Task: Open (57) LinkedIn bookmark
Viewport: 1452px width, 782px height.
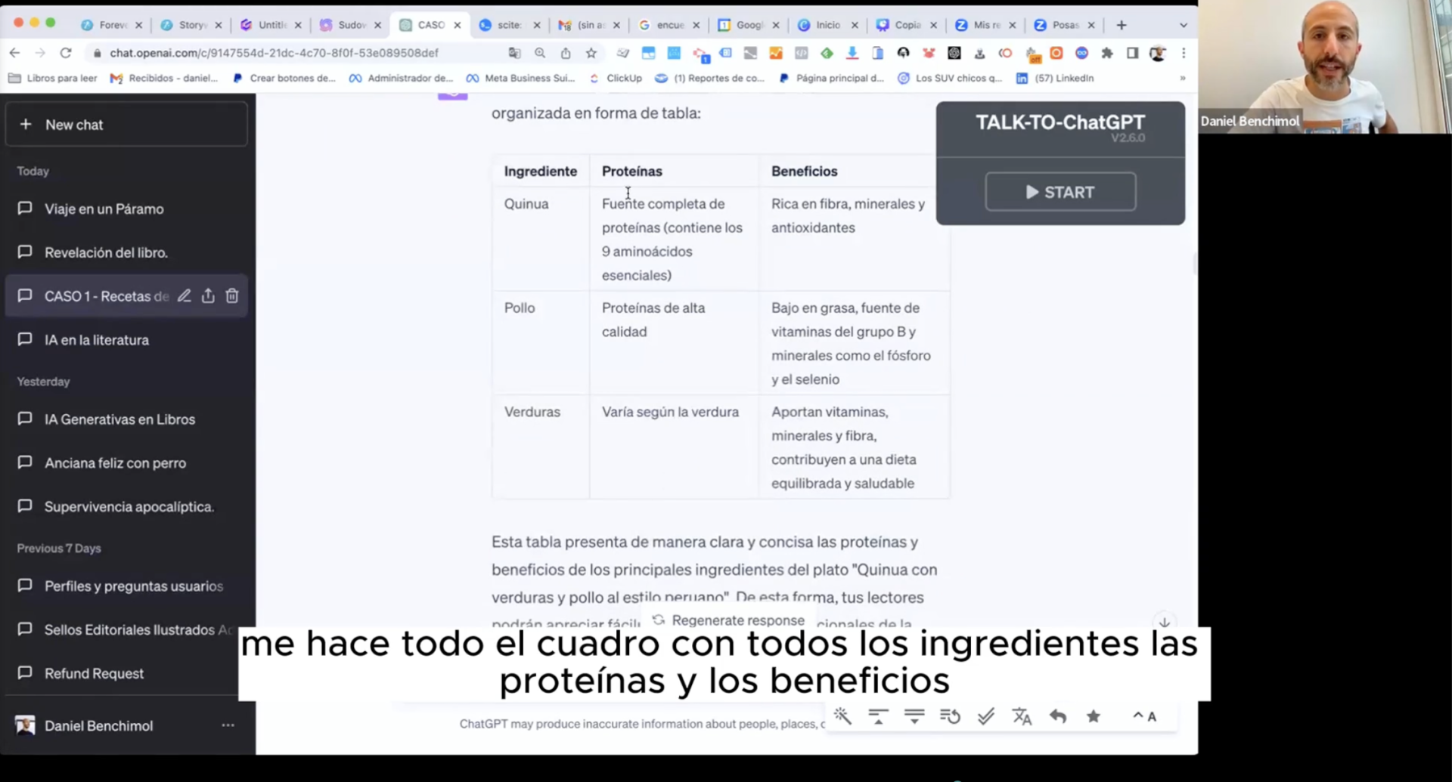Action: (x=1055, y=78)
